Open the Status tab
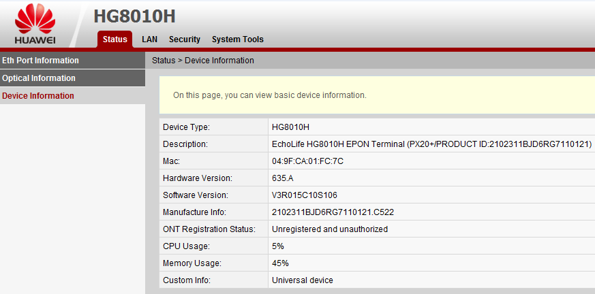595x294 pixels. coord(115,39)
